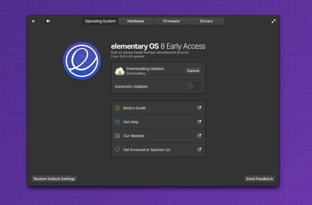Switch to the Hardware tab

pyautogui.click(x=136, y=21)
